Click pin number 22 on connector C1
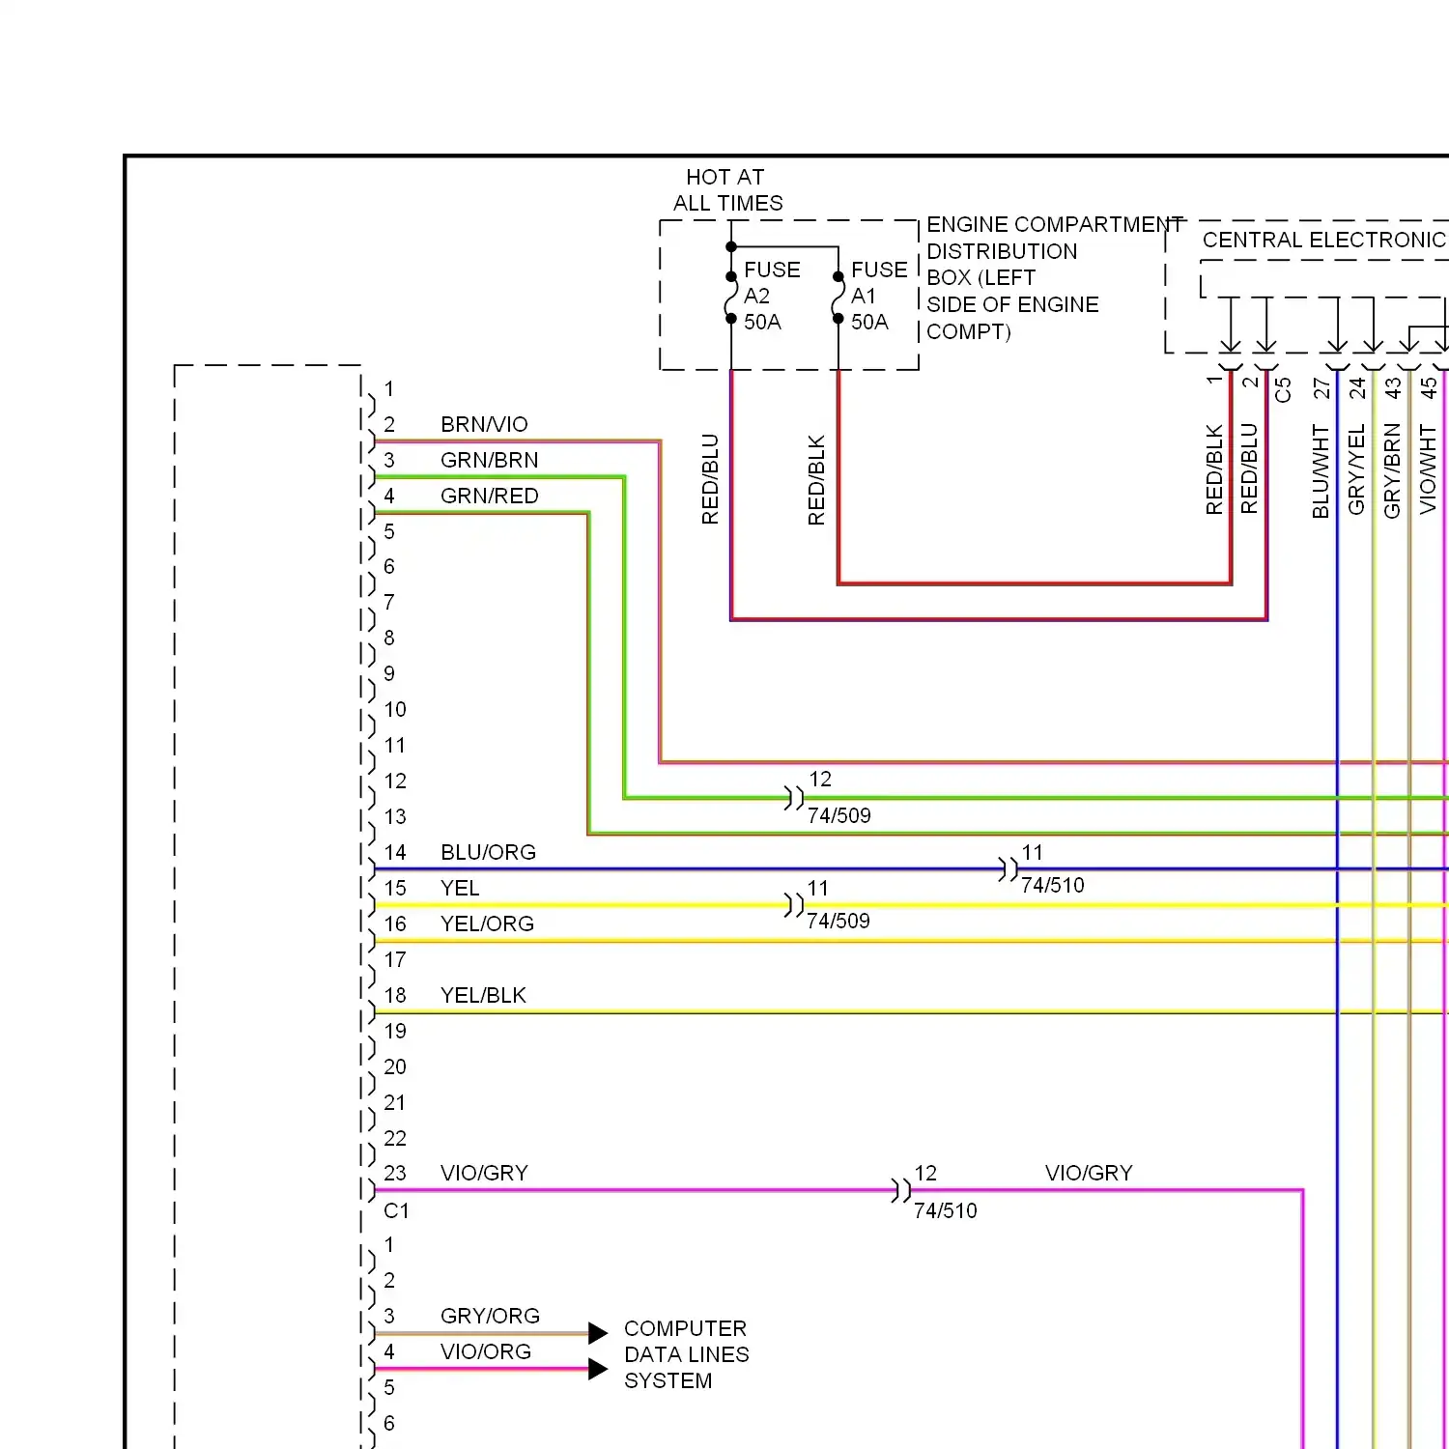The height and width of the screenshot is (1449, 1449). [395, 1138]
